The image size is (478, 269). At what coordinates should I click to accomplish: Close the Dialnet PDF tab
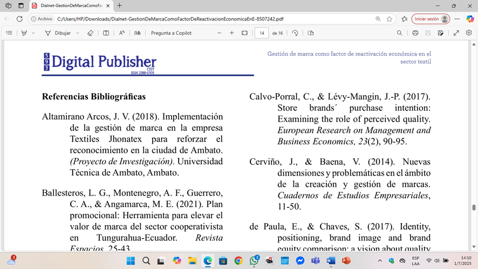(x=108, y=5)
